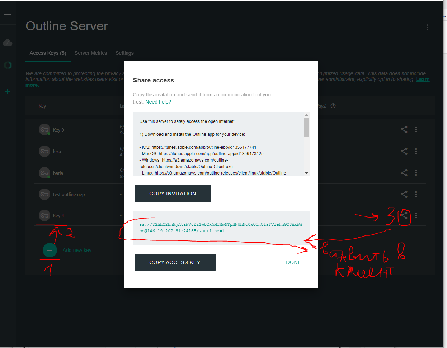Open three-dot menu for batia key
This screenshot has height=348, width=447.
(416, 173)
